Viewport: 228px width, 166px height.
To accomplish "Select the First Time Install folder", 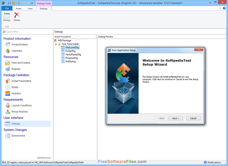I will tap(70, 44).
